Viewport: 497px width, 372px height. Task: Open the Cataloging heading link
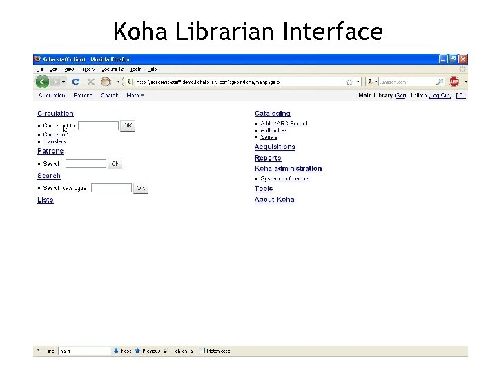(272, 113)
